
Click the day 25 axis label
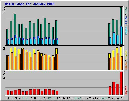[98, 98]
